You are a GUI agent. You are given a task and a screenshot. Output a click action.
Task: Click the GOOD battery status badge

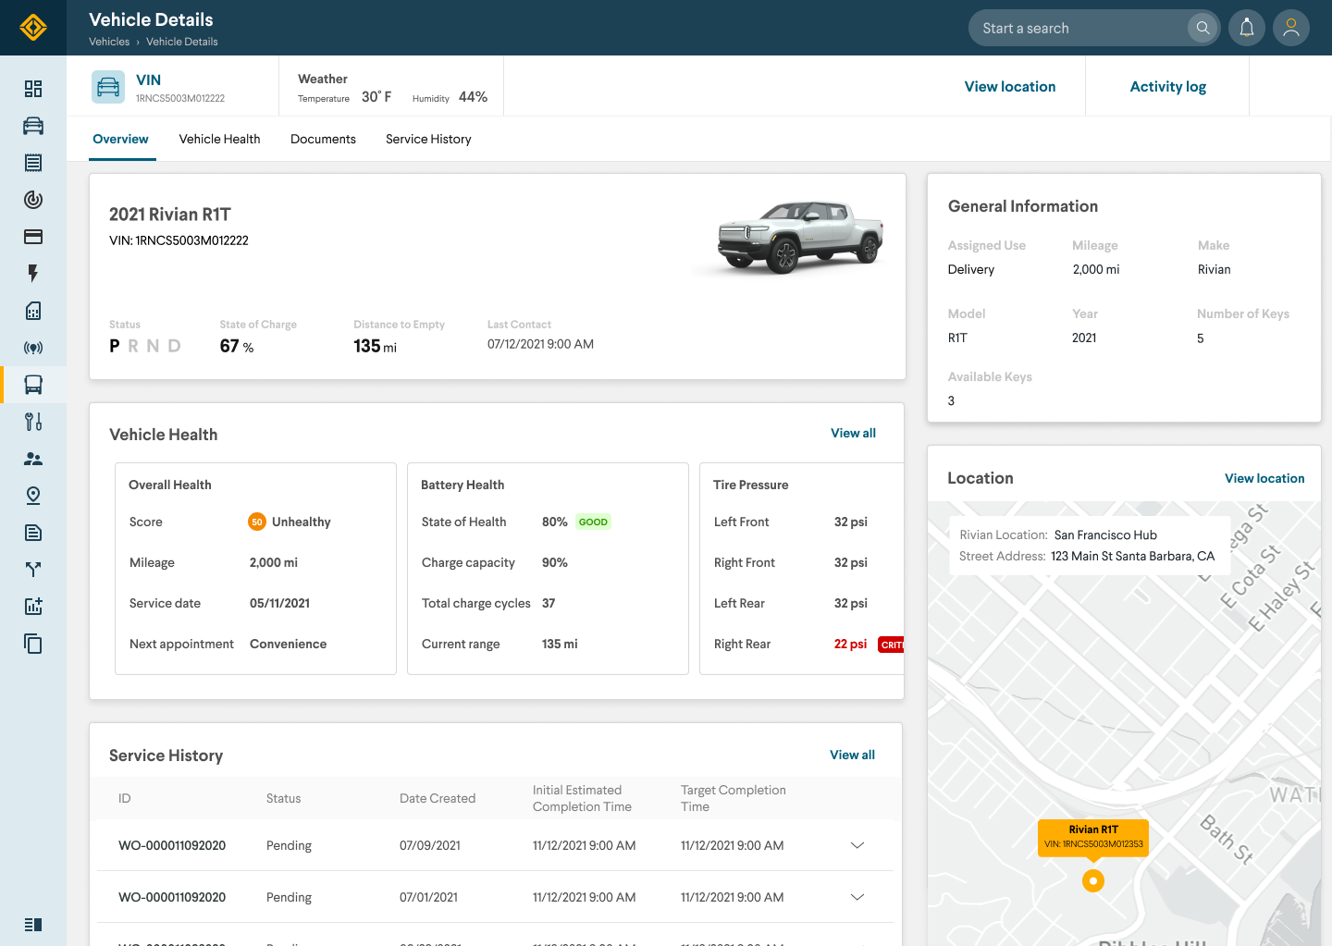(x=593, y=522)
